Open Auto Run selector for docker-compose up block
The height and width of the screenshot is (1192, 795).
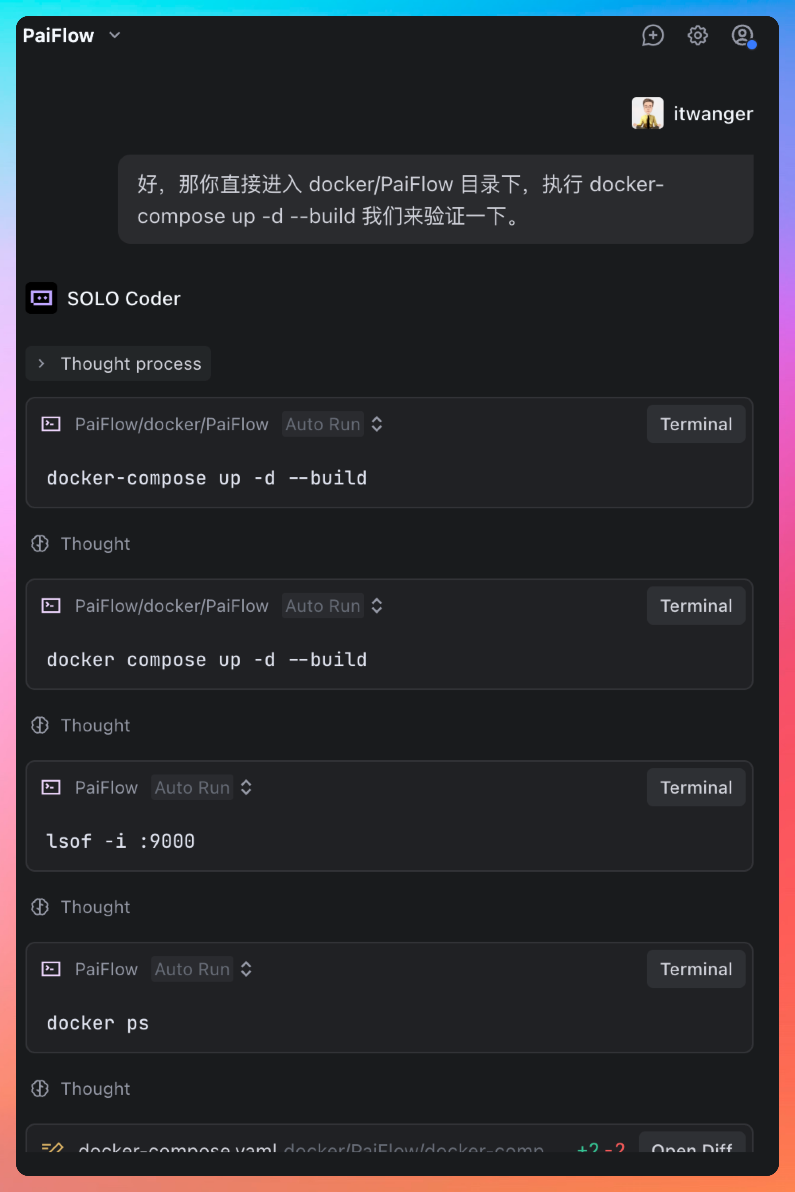[333, 424]
